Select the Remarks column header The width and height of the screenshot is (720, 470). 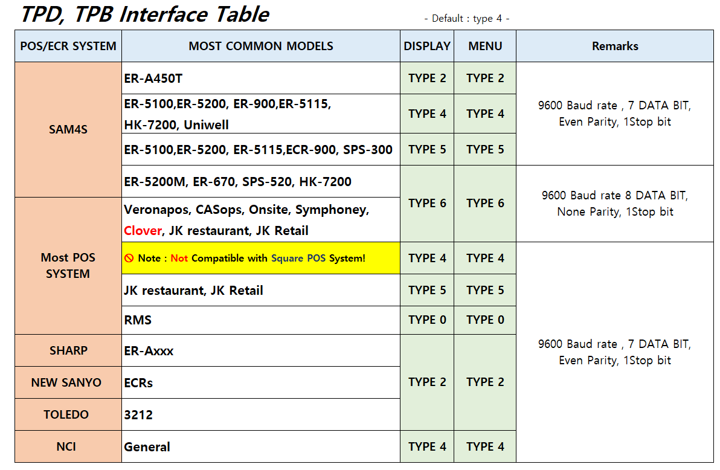tap(615, 47)
